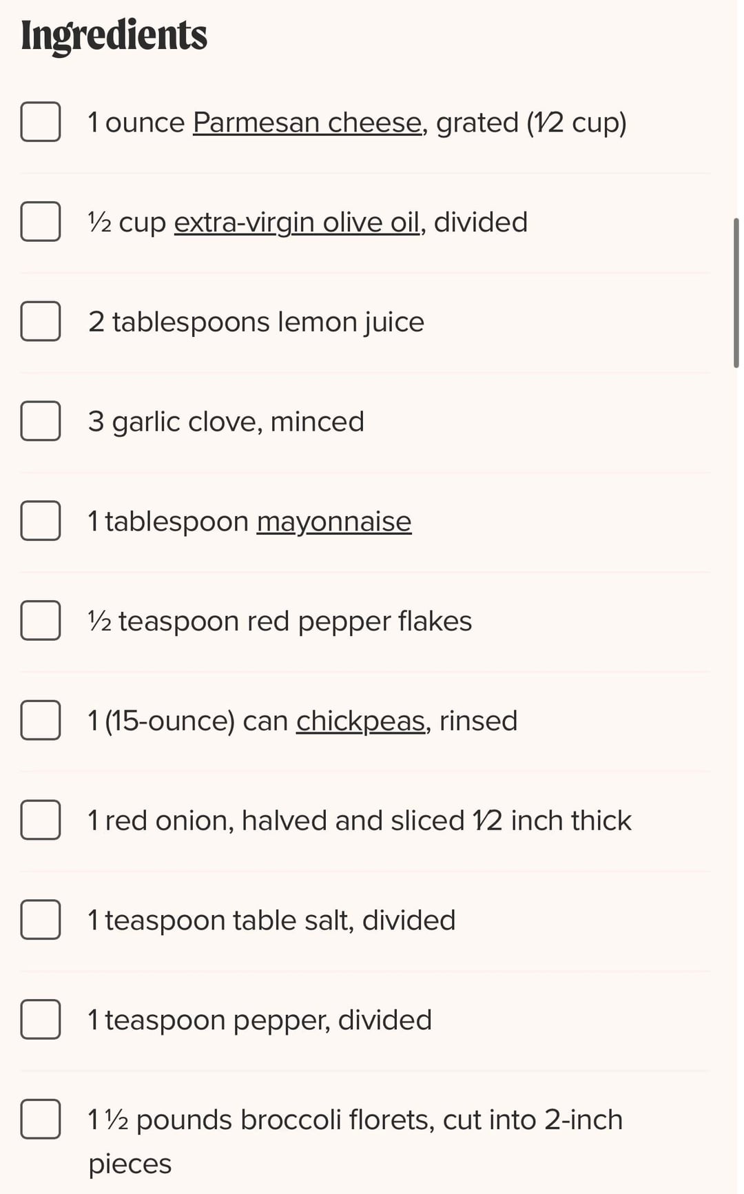Tick the teaspoon pepper, divided checkbox
744x1194 pixels.
[41, 1020]
